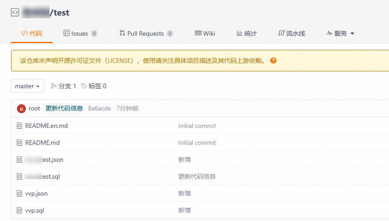Open the 新增 commit for est.json

[184, 160]
